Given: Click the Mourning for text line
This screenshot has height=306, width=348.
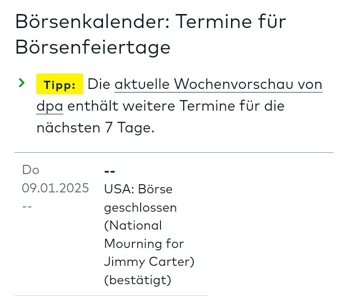Looking at the screenshot, I should (x=144, y=243).
